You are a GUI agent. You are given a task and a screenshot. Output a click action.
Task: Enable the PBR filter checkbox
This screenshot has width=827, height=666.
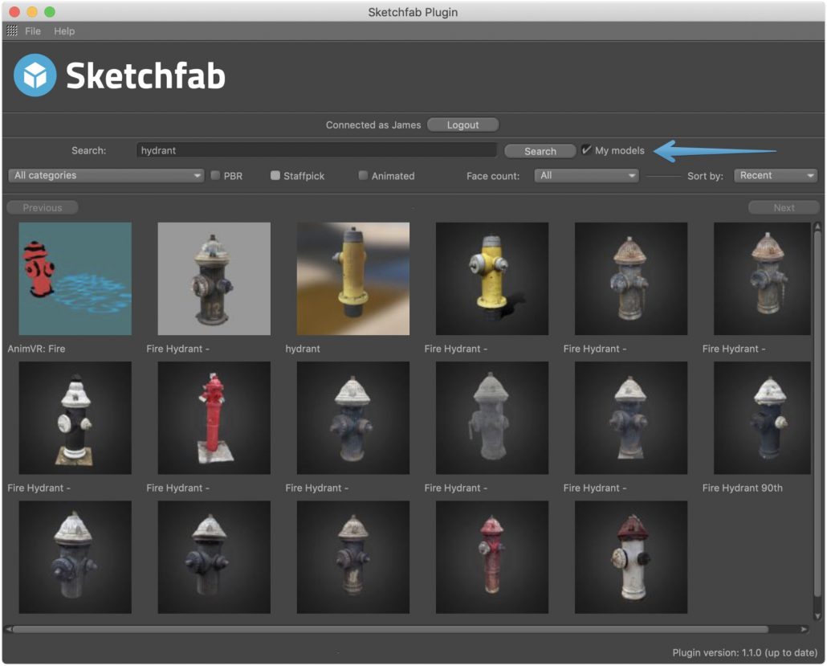[x=216, y=176]
